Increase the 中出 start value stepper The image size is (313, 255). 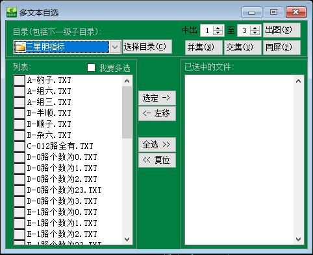(218, 28)
